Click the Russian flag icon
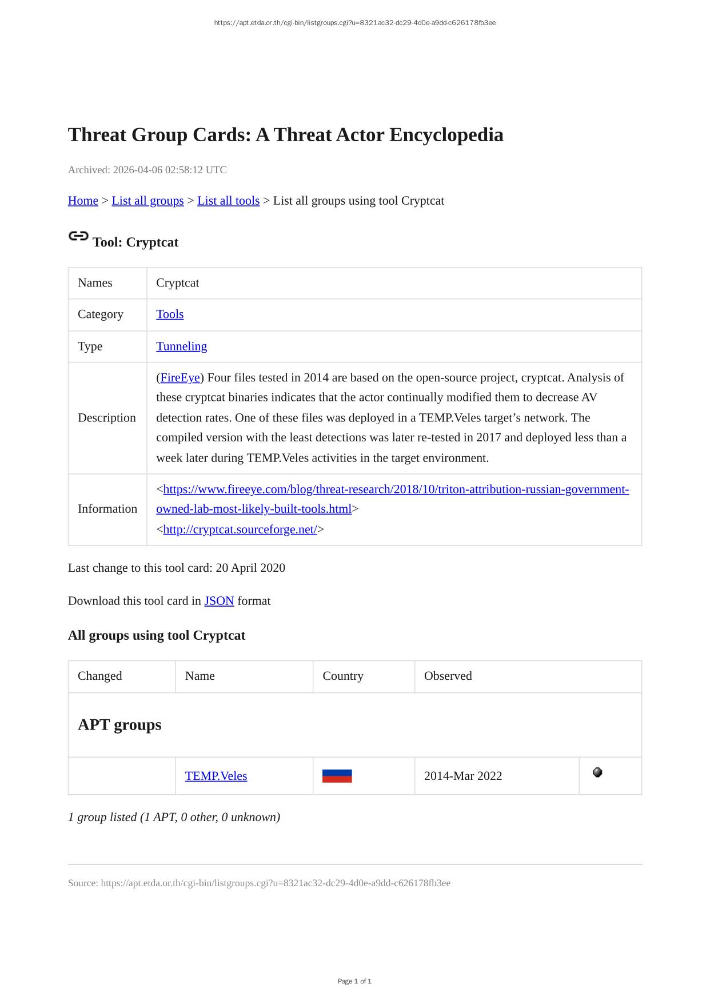 pos(337,776)
